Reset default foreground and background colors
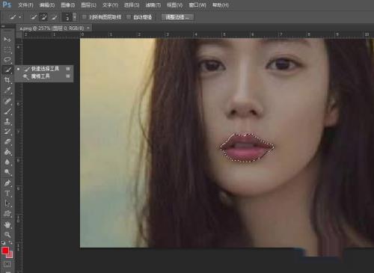Screen dimensions: 374x273 (3, 242)
